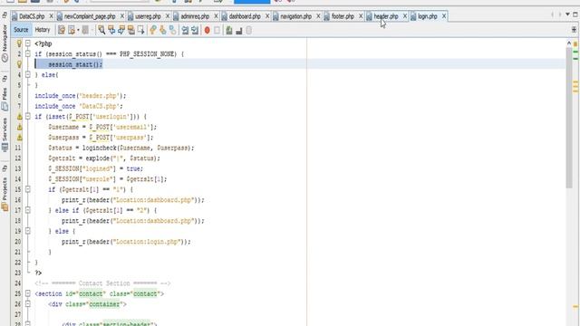
Task: Collapse the div container fold on line 26
Action: click(28, 304)
